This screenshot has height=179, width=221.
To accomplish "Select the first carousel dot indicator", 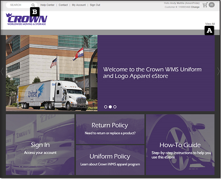I will click(106, 107).
